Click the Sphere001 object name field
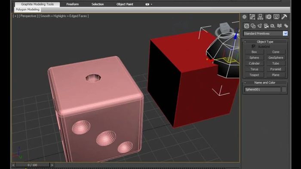 pos(262,89)
